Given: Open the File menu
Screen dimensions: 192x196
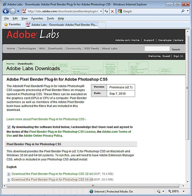Looking at the screenshot, I should tap(6, 18).
